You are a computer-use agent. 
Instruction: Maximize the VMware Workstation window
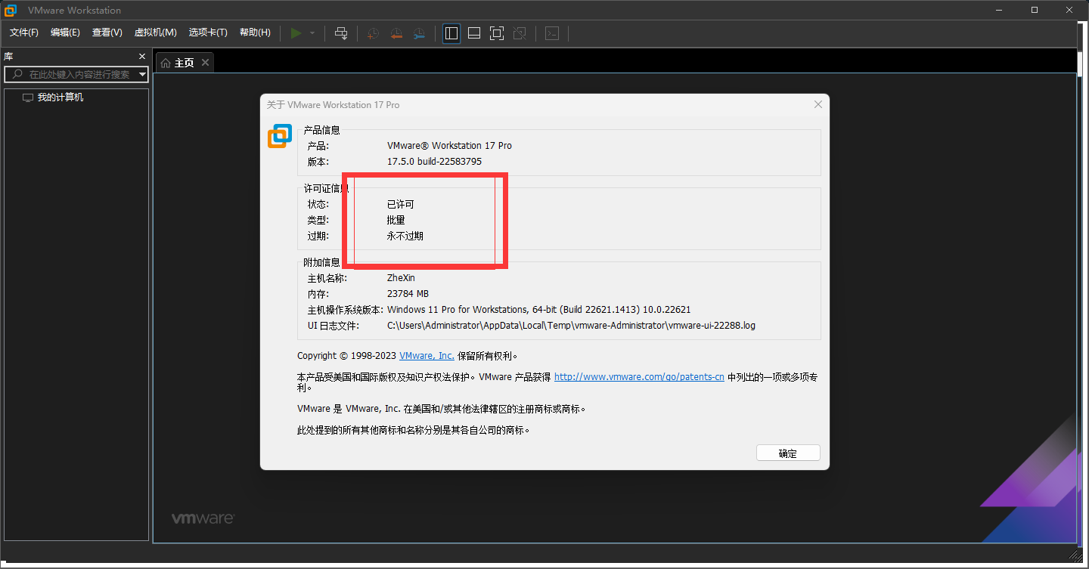coord(1035,11)
